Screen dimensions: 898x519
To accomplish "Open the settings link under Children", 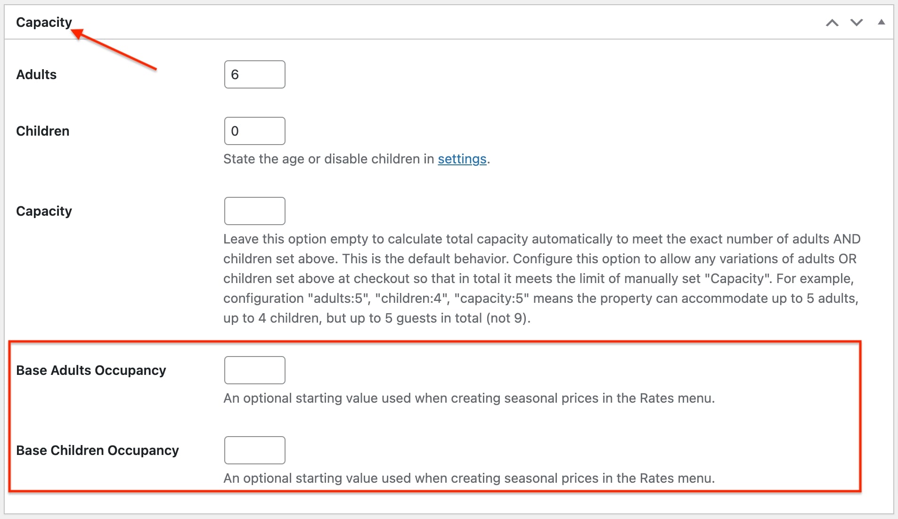I will pyautogui.click(x=462, y=159).
